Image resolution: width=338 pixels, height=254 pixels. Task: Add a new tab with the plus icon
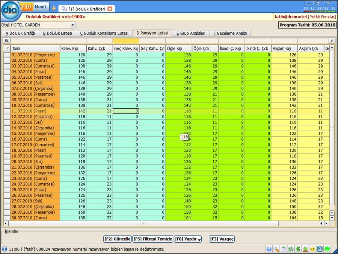[x=54, y=8]
